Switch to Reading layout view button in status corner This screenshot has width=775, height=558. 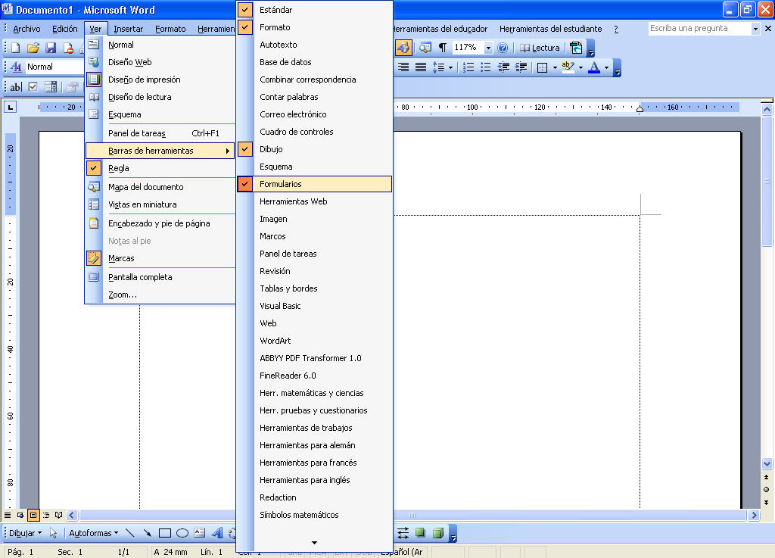click(59, 515)
